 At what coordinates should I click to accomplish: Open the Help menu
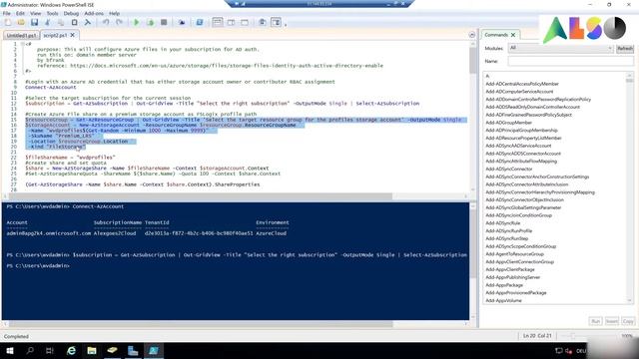pyautogui.click(x=114, y=13)
